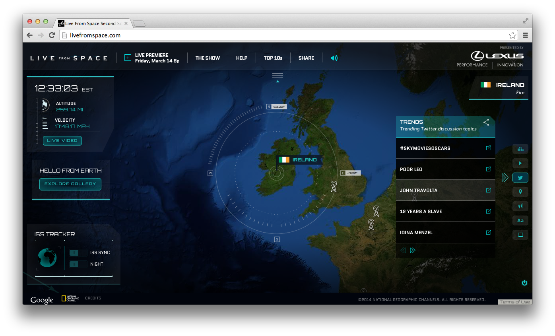Click the Lexus logo
The width and height of the screenshot is (555, 336).
[x=497, y=56]
